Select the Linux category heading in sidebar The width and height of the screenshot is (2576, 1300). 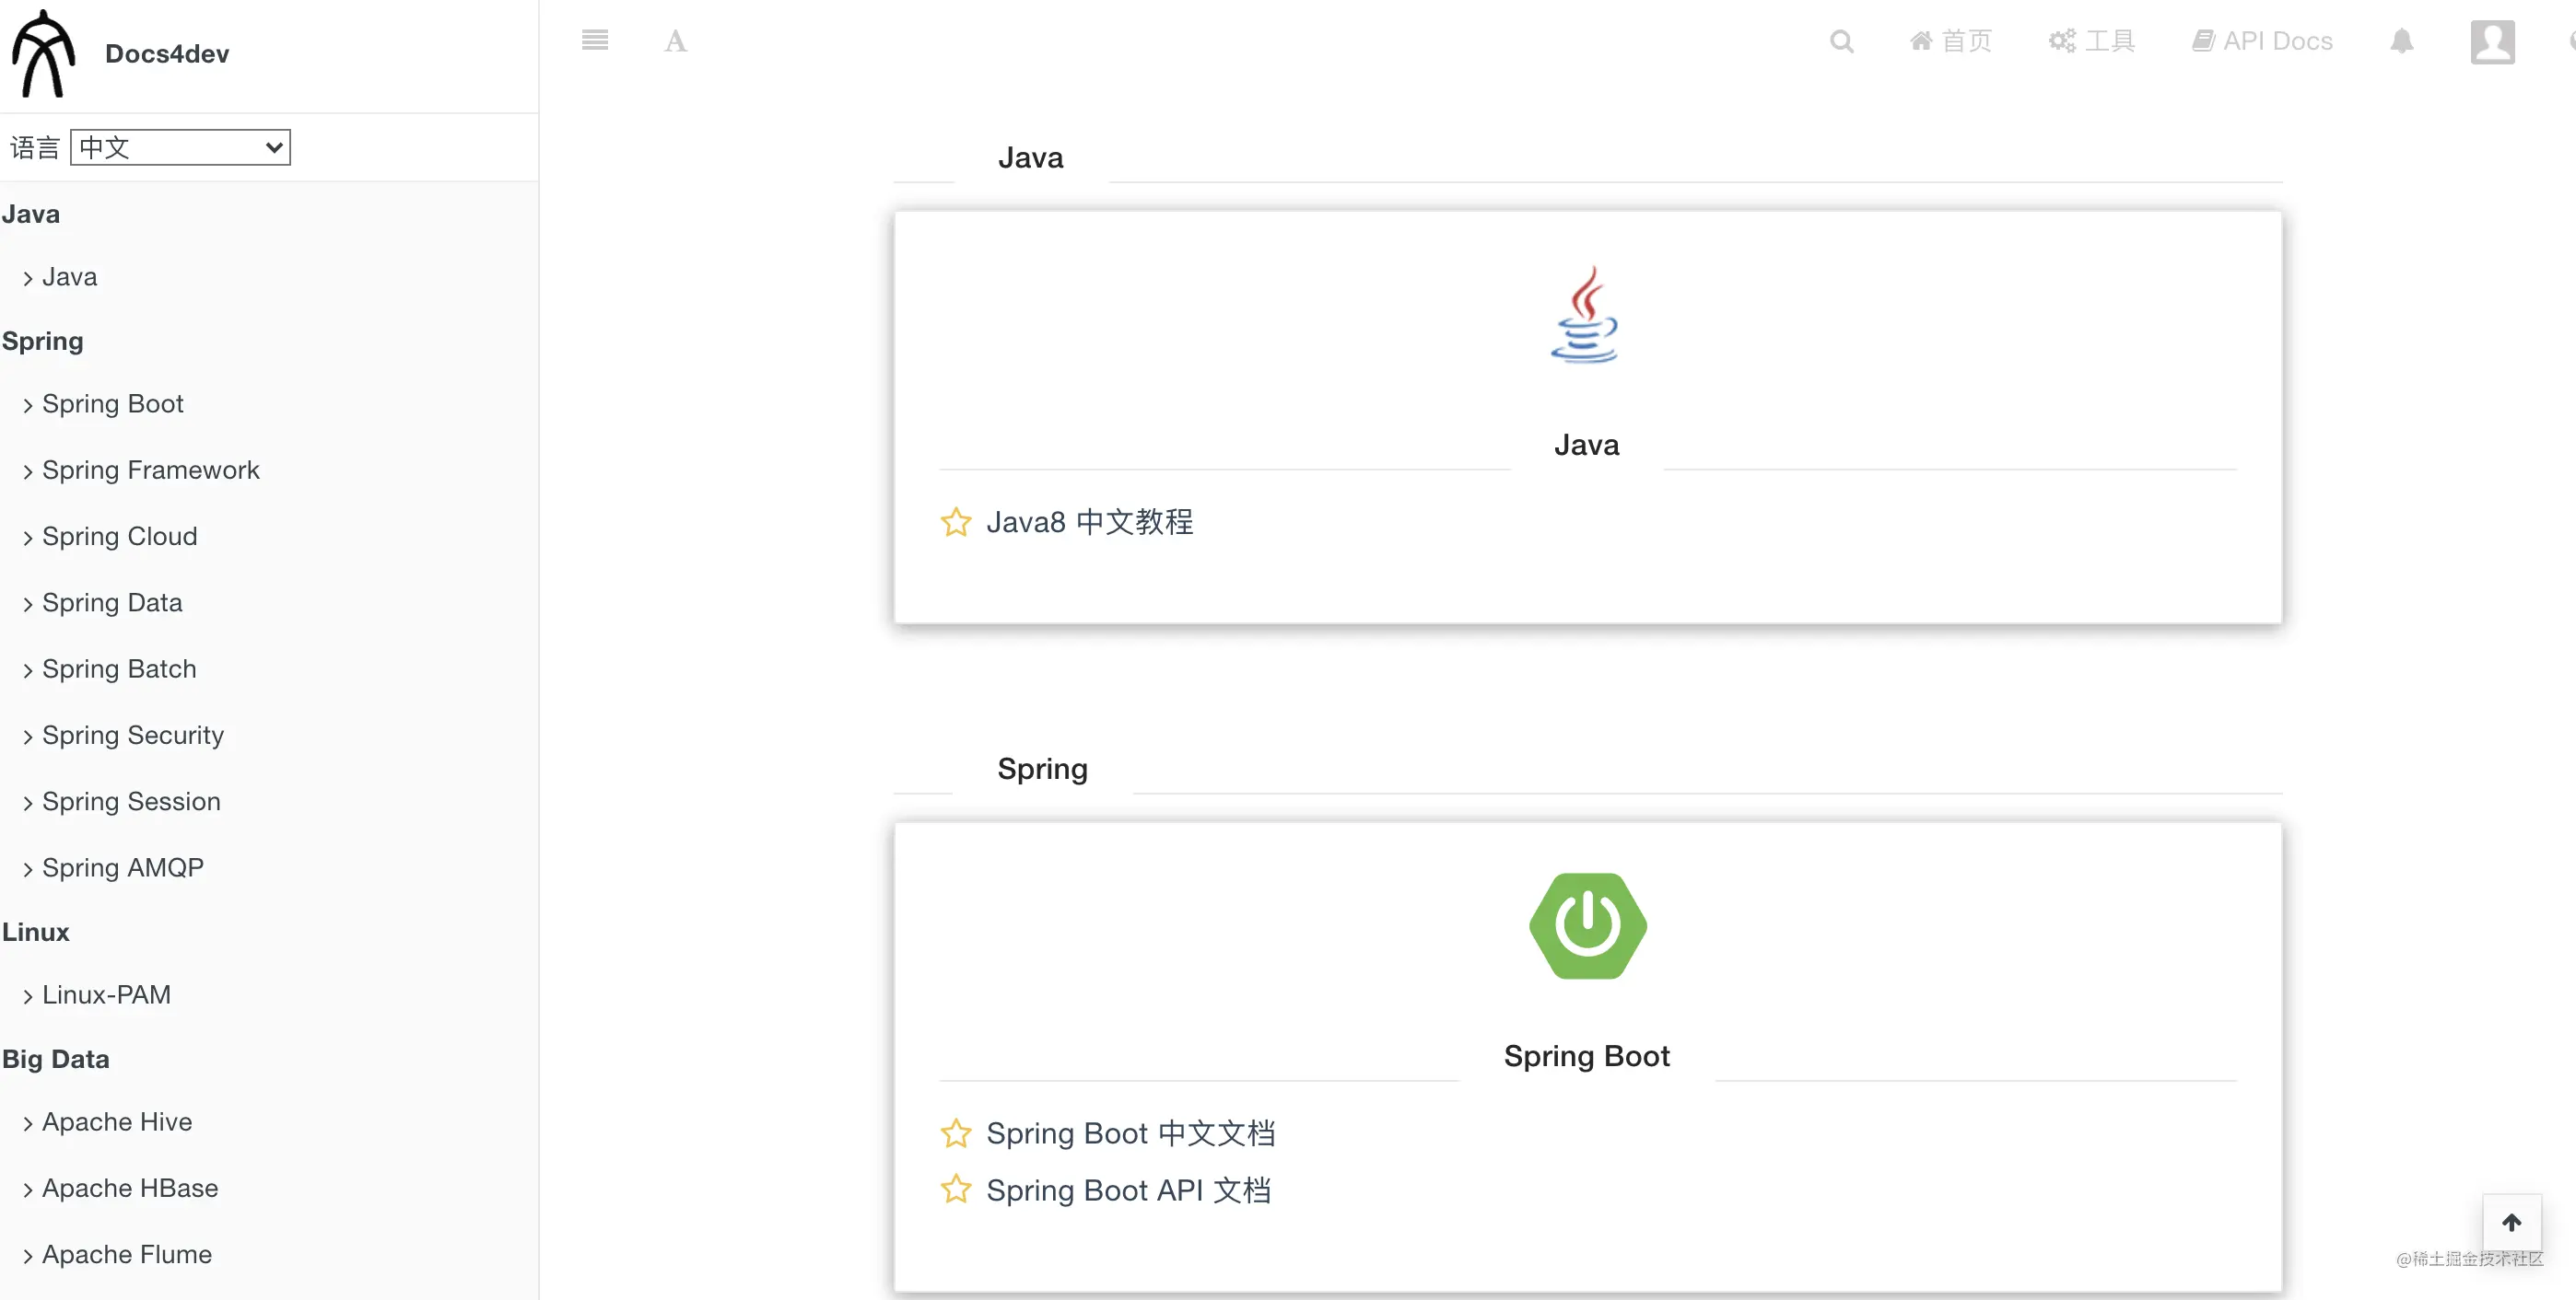pos(35,933)
